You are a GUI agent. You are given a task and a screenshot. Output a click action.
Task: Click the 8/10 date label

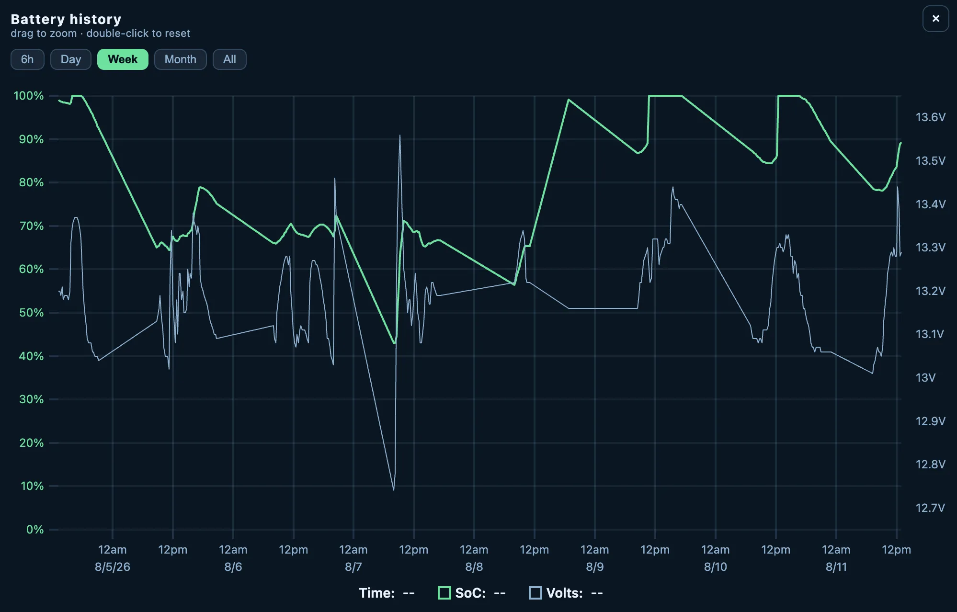click(x=716, y=567)
